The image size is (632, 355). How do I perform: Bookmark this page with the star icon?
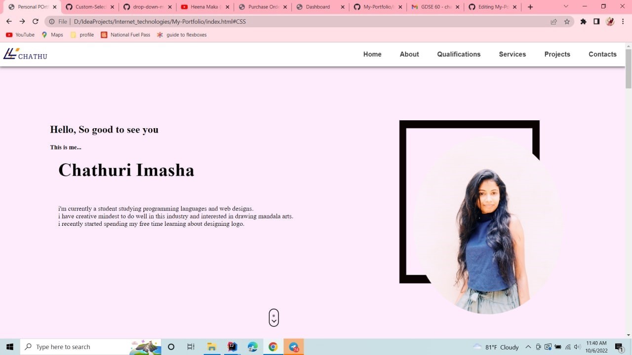click(x=567, y=22)
